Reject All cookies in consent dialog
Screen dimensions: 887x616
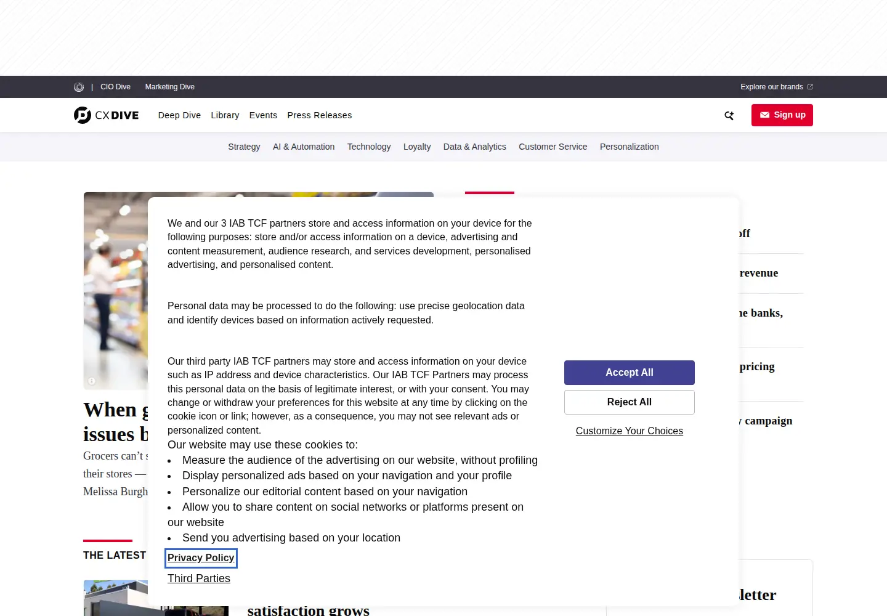pyautogui.click(x=630, y=402)
